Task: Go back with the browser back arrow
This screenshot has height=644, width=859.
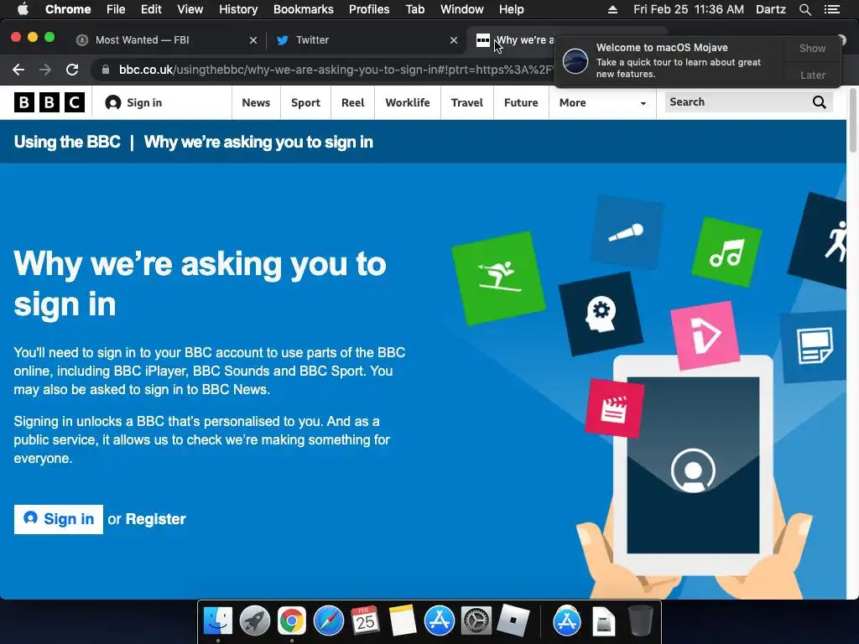Action: pyautogui.click(x=18, y=70)
